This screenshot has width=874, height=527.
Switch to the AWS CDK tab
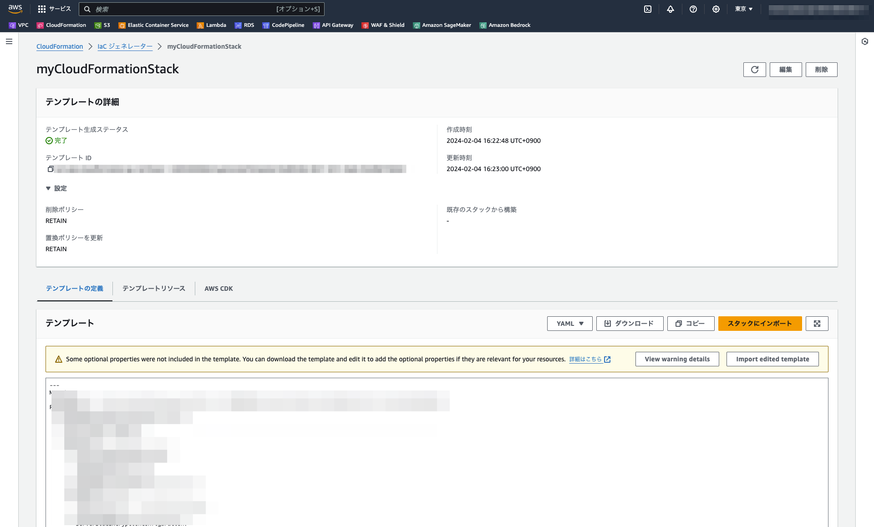(x=218, y=289)
